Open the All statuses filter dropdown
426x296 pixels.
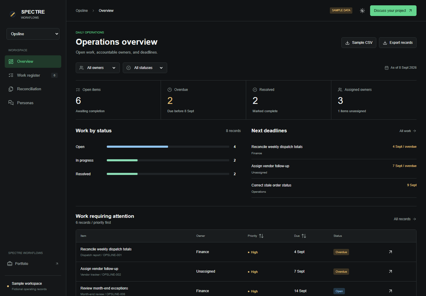click(x=145, y=68)
